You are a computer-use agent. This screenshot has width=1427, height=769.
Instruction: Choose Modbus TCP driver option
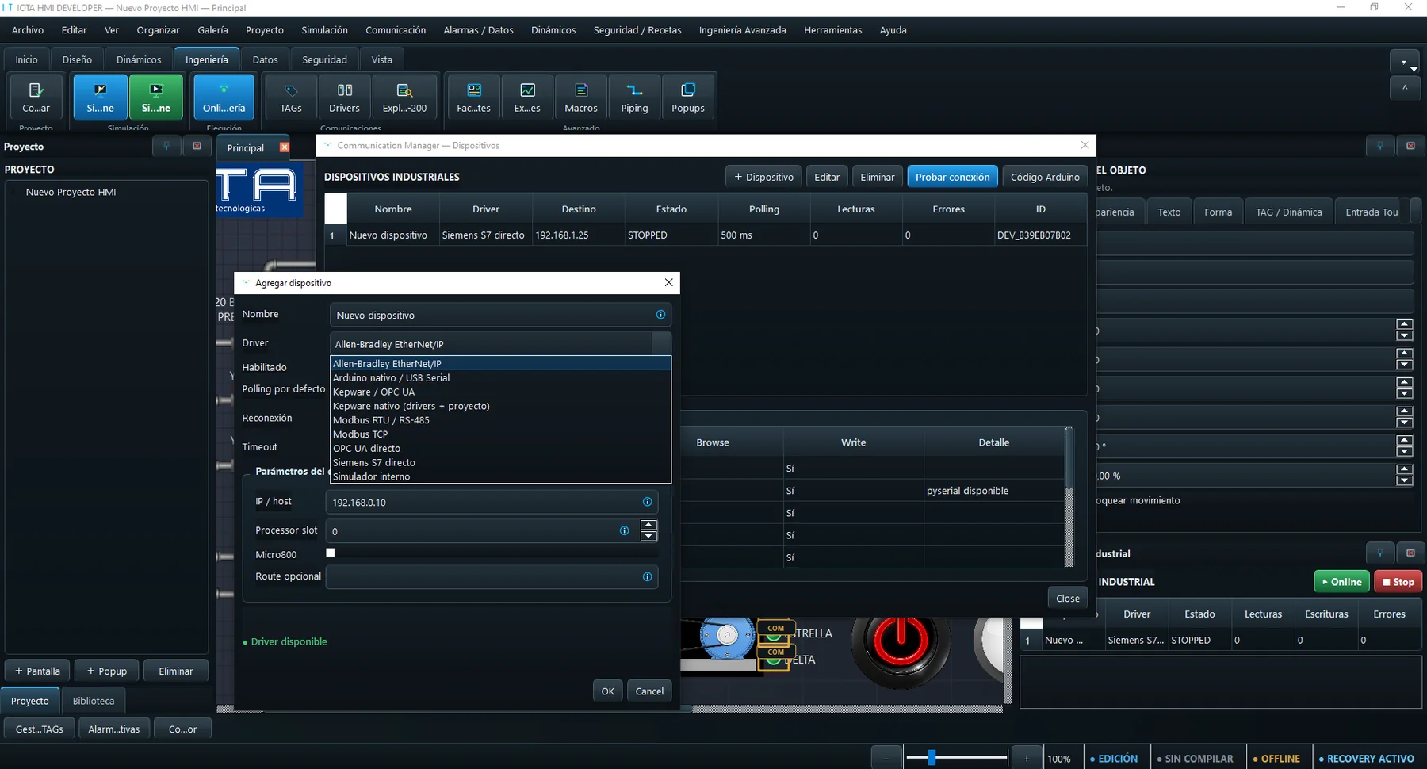pos(500,434)
